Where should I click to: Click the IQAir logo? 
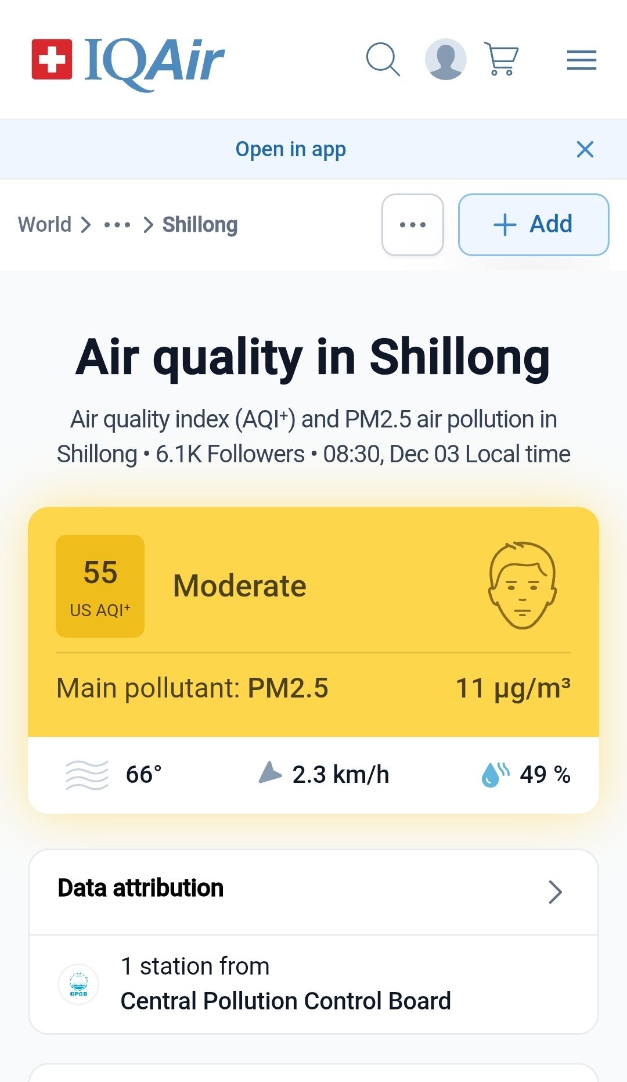click(x=128, y=60)
